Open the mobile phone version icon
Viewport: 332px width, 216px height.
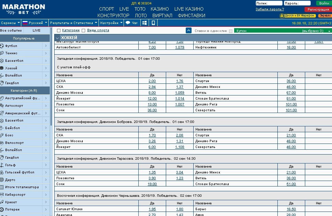153,23
